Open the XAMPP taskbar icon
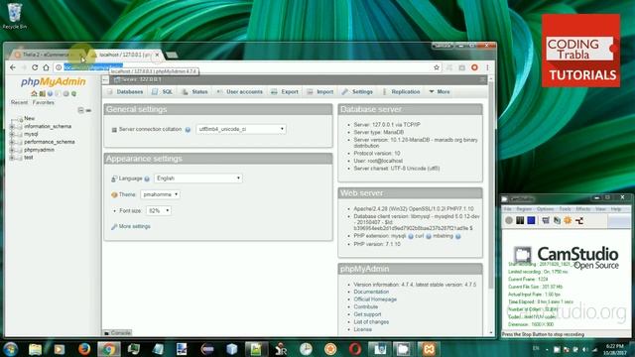 tap(429, 349)
